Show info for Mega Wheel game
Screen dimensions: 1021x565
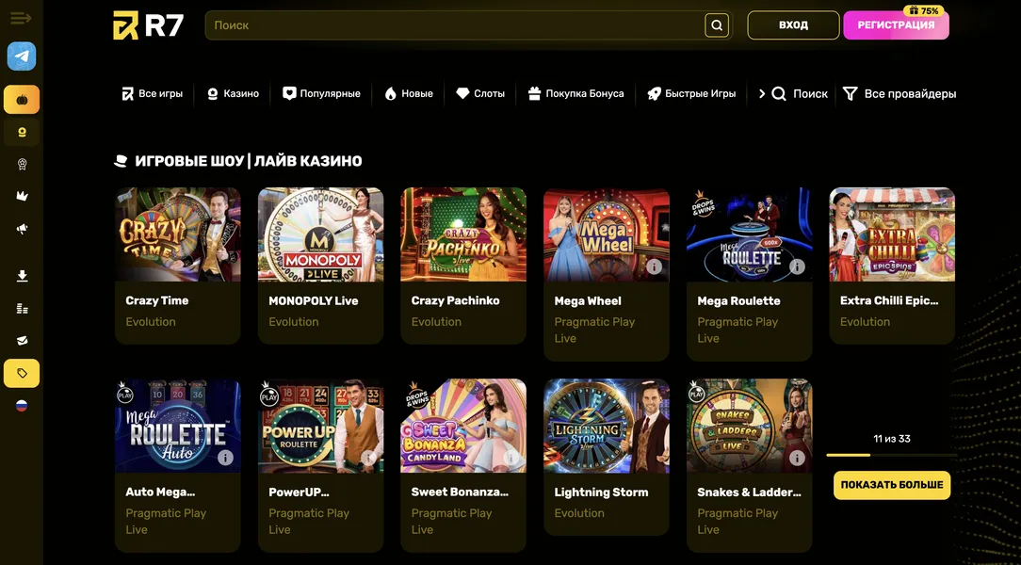654,266
